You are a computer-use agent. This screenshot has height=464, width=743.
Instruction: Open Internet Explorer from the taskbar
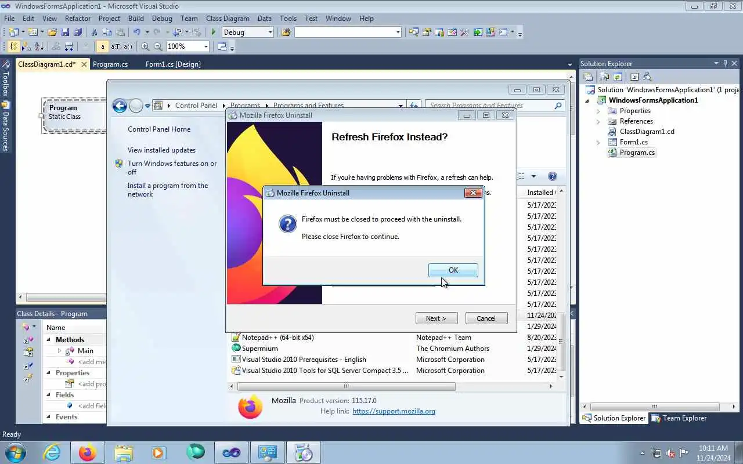(x=52, y=452)
